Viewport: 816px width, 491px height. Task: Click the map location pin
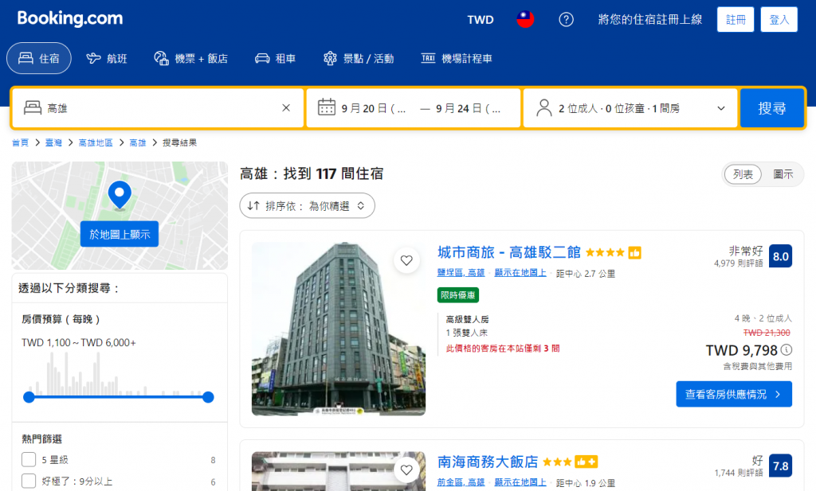(120, 195)
